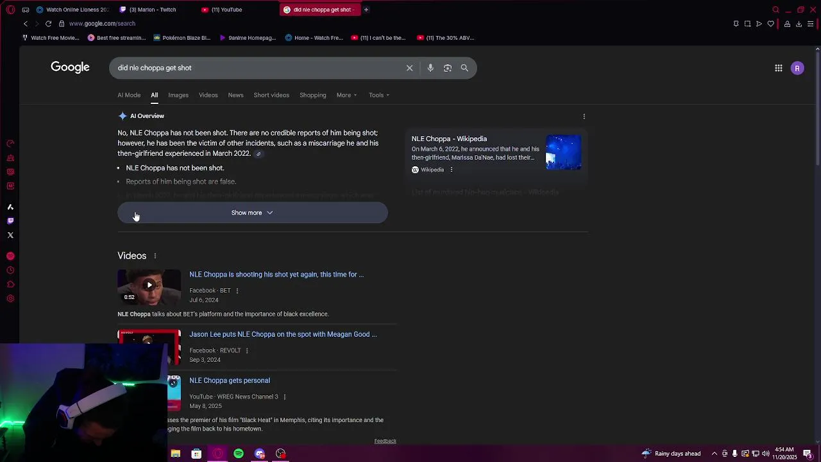Open the Opera GX menu logo
The image size is (821, 462).
[x=10, y=10]
